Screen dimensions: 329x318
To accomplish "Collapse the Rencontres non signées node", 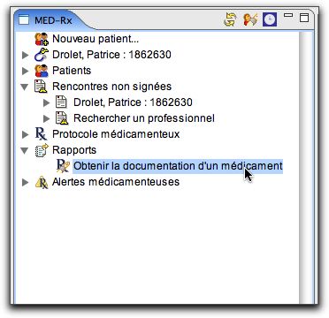I will [x=25, y=87].
